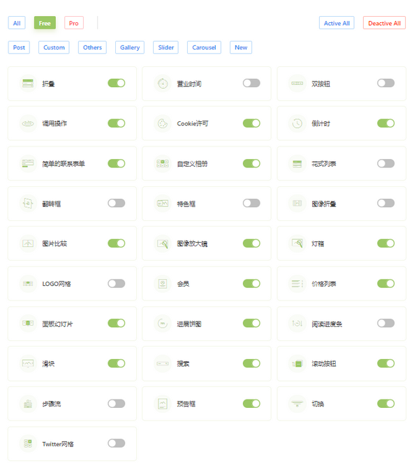The height and width of the screenshot is (463, 412).
Task: Click the 步骤流 widget icon
Action: pos(28,404)
